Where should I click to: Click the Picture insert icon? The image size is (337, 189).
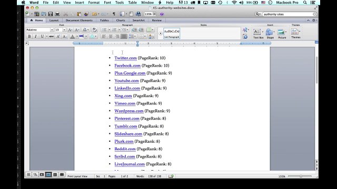[281, 32]
